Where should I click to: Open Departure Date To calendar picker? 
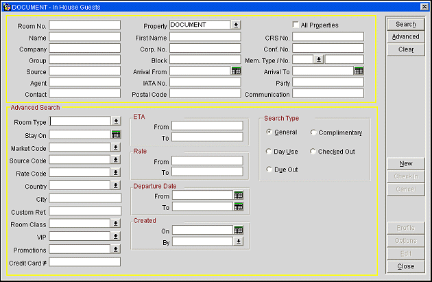click(x=238, y=206)
